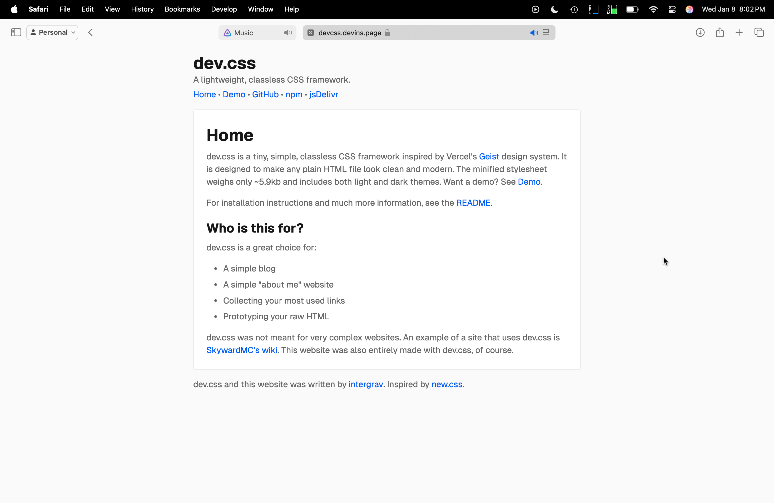Image resolution: width=774 pixels, height=503 pixels.
Task: Open the GitHub link
Action: tap(265, 94)
